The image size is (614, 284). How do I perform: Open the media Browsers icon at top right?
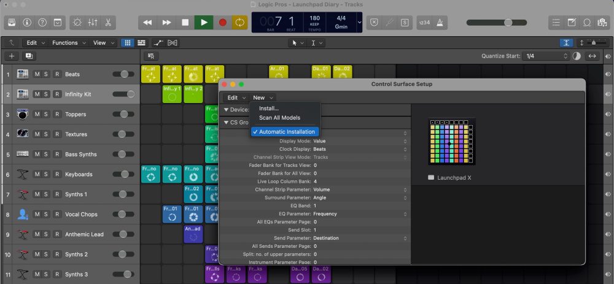pos(602,23)
